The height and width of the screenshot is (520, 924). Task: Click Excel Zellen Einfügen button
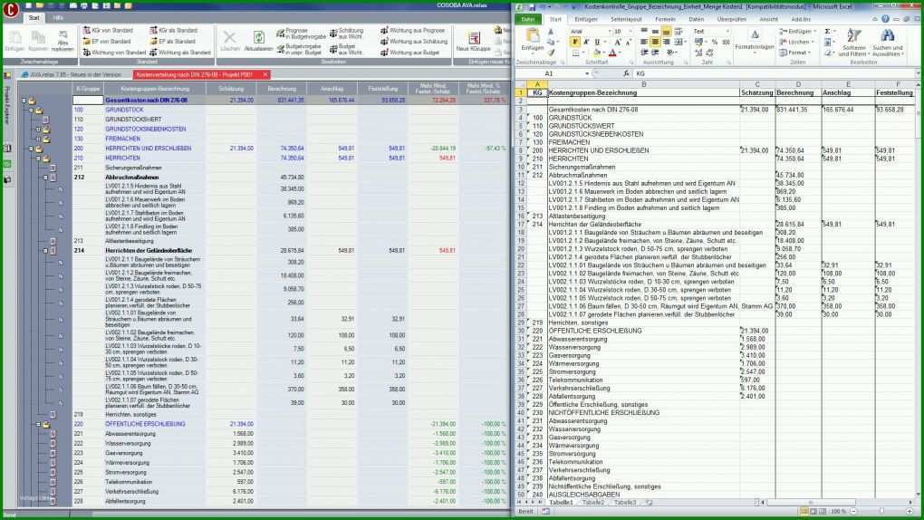pyautogui.click(x=798, y=31)
